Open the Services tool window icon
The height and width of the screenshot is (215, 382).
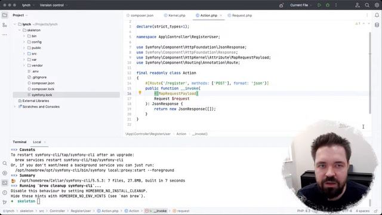(x=5, y=173)
